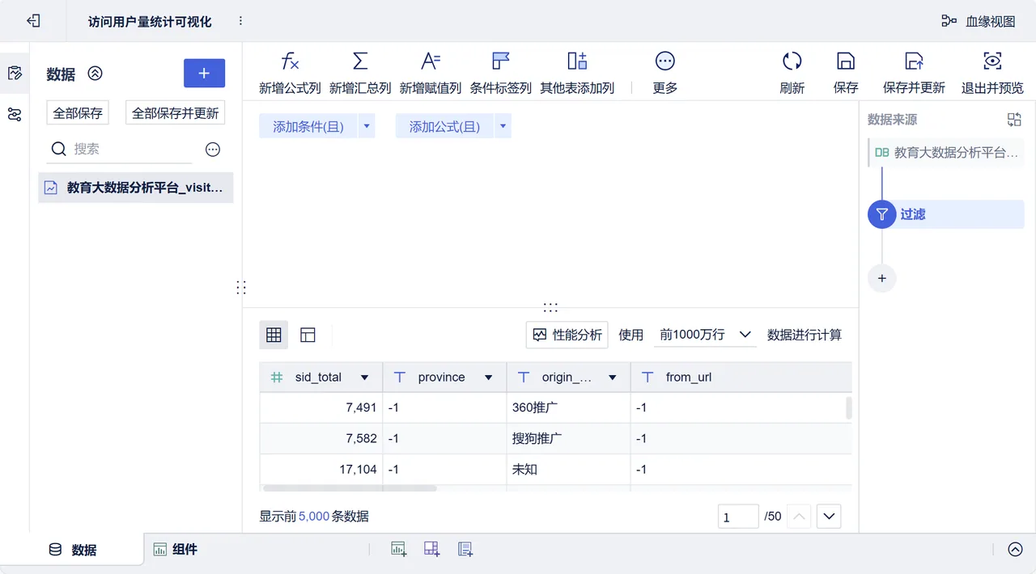The image size is (1036, 574).
Task: Click the vertical sidebar divider drag handle
Action: click(241, 287)
